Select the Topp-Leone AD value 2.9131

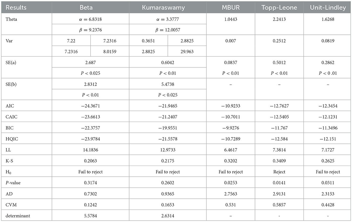pos(279,194)
